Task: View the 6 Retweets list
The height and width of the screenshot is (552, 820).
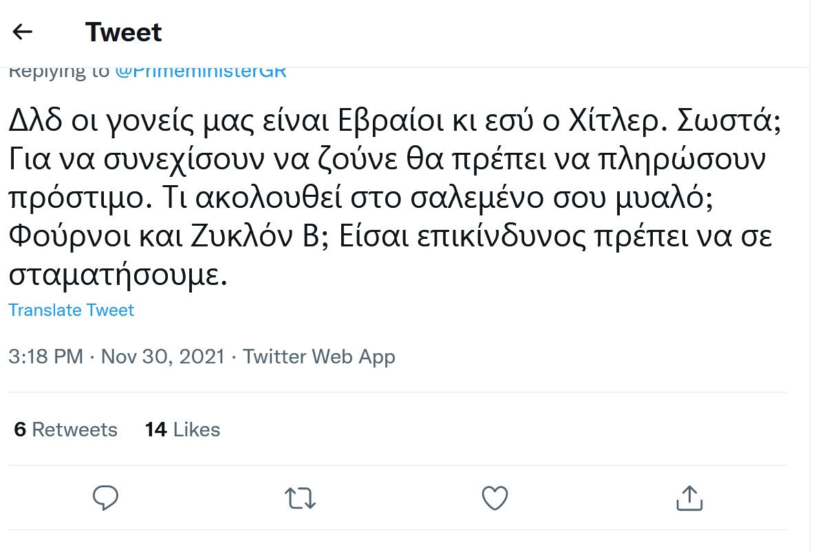Action: click(66, 429)
